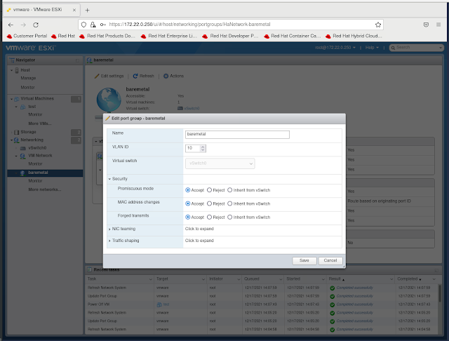Open the Target column header dropdown
Viewport: 449px width, 341px height.
click(203, 279)
